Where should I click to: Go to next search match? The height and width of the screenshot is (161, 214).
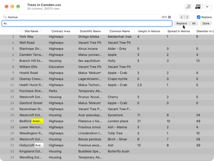187,17
